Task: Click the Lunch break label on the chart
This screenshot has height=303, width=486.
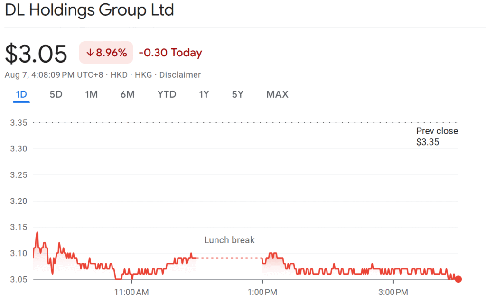Action: pyautogui.click(x=229, y=240)
